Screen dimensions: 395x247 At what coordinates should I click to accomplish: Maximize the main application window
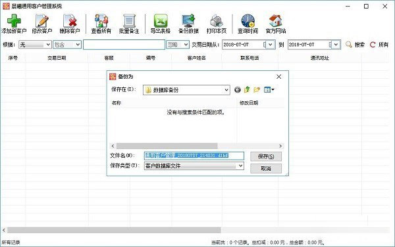coord(366,7)
